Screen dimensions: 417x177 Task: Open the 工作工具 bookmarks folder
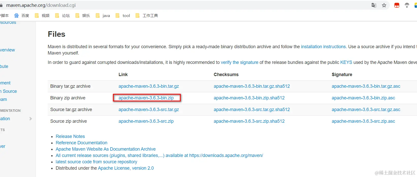point(147,16)
